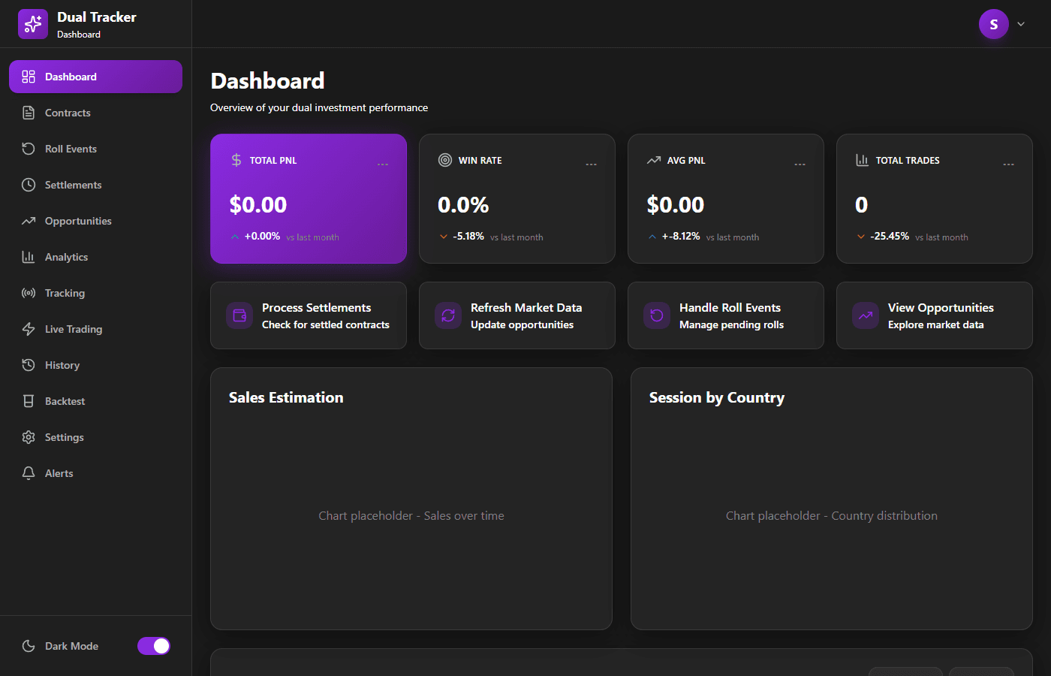Go to Settings in sidebar

[95, 437]
